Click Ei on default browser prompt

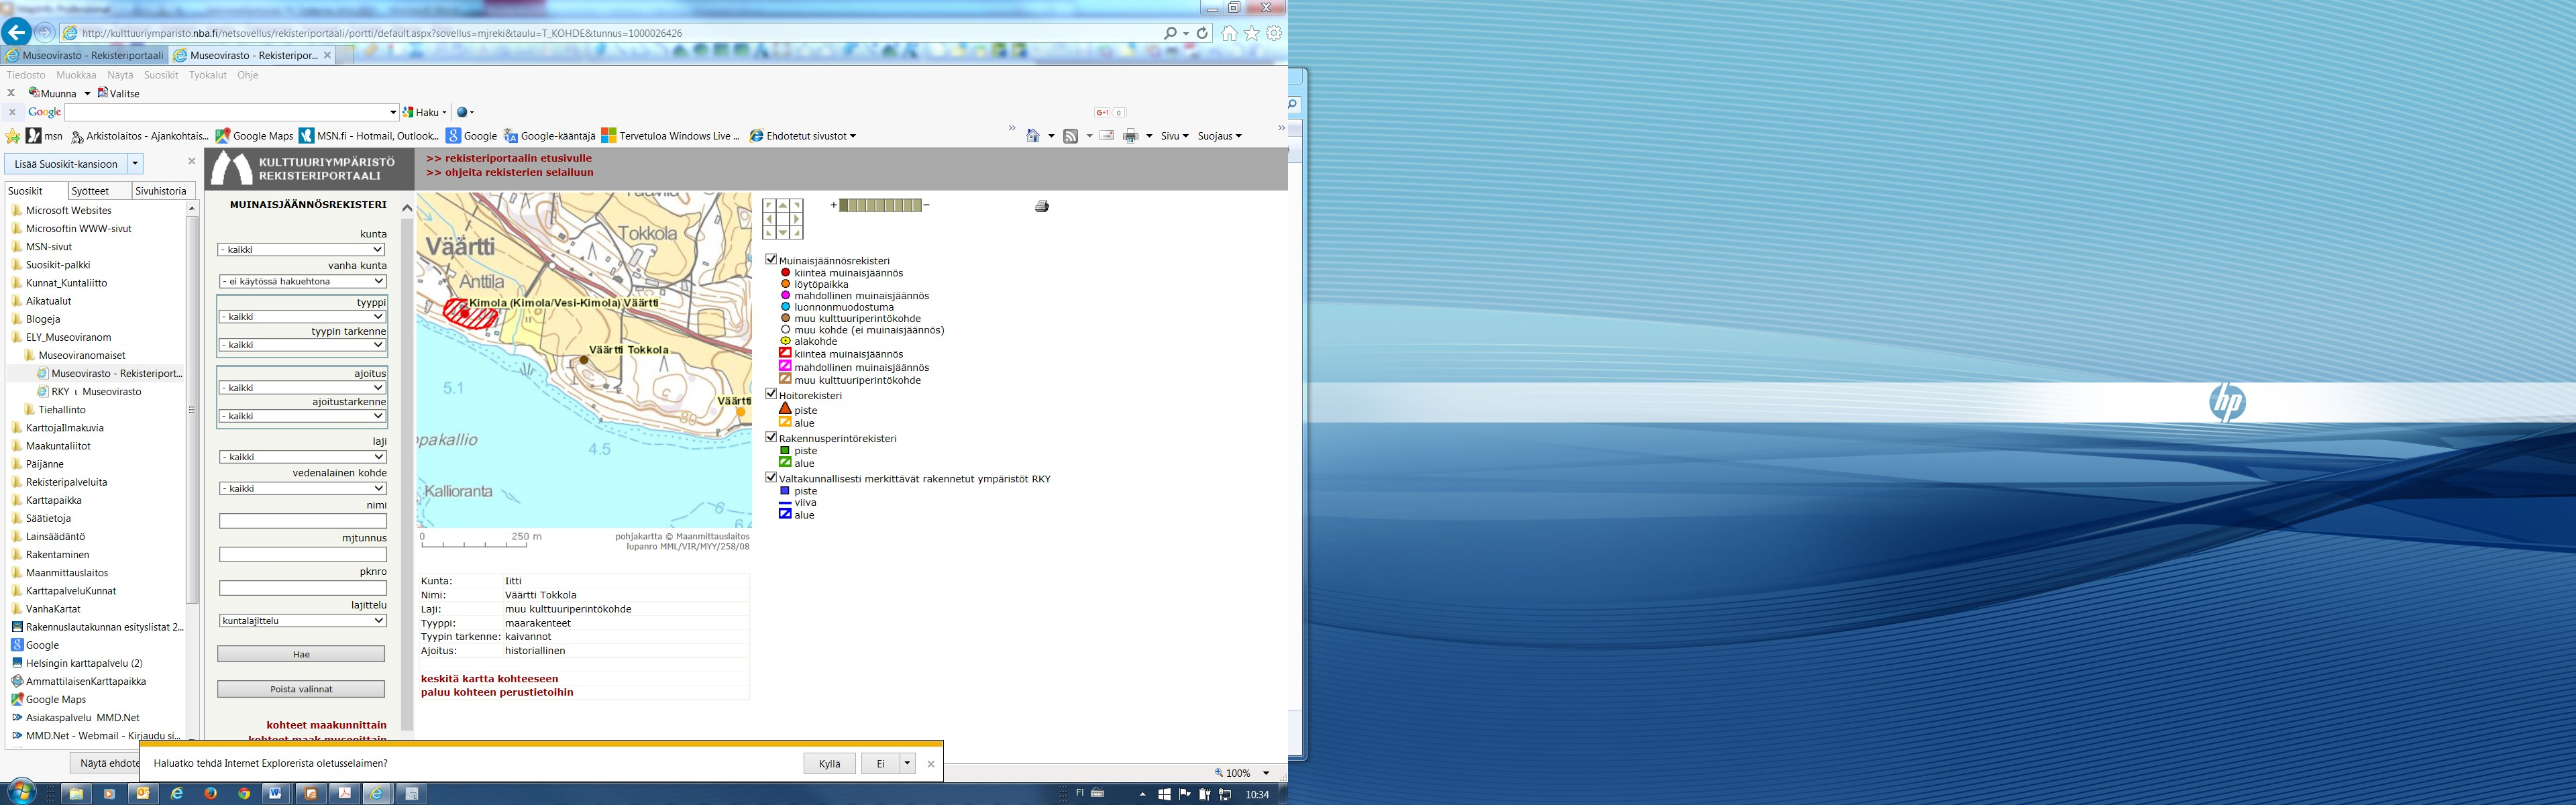880,764
